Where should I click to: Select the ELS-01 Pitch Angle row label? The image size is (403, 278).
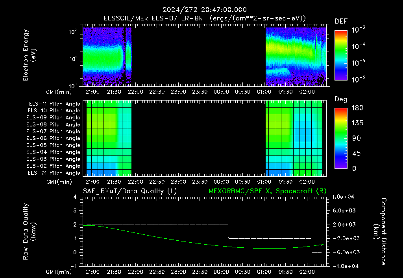coord(54,173)
